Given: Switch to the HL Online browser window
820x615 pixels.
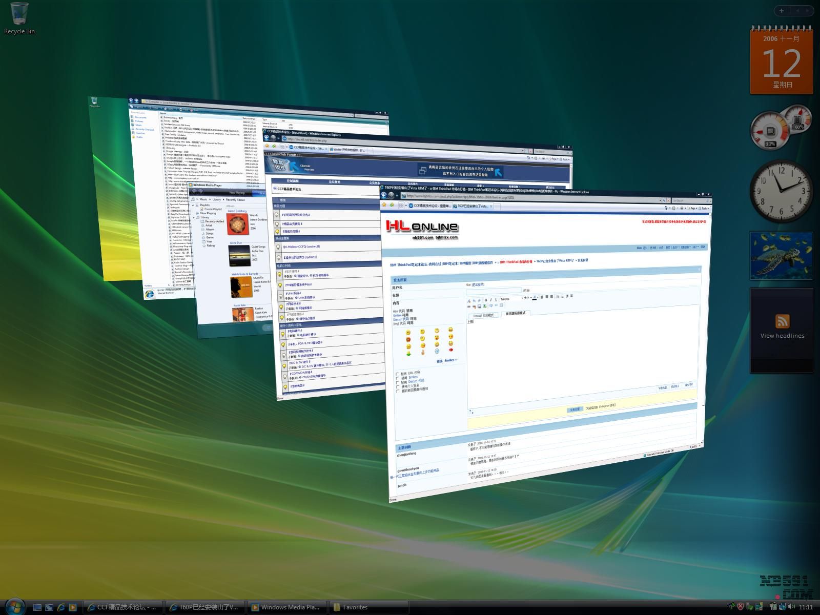Looking at the screenshot, I should point(543,333).
